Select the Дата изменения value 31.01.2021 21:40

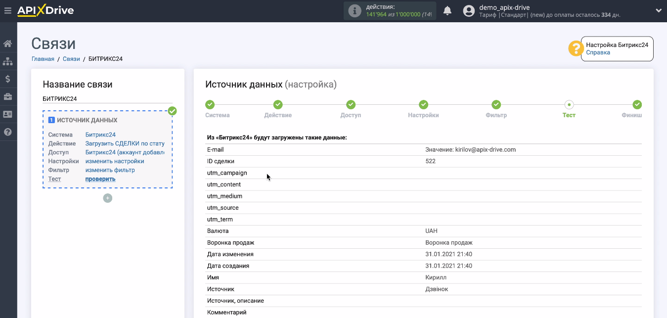(449, 254)
